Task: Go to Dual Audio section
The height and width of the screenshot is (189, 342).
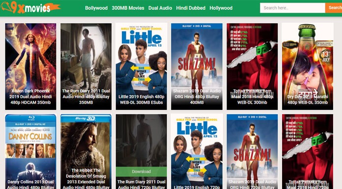Action: coord(160,8)
